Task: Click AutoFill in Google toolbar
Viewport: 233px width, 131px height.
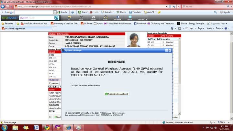Action: 150,12
